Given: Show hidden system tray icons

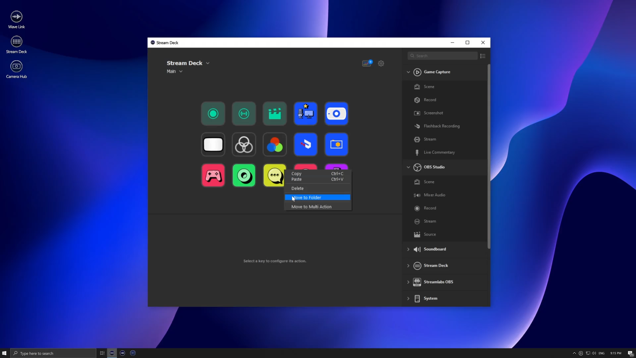Looking at the screenshot, I should click(574, 353).
